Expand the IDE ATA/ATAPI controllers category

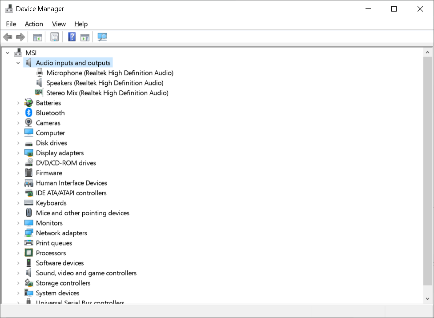pyautogui.click(x=18, y=193)
